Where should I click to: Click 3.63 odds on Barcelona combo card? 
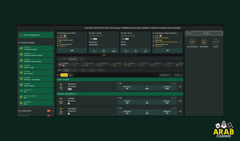pyautogui.click(x=72, y=50)
